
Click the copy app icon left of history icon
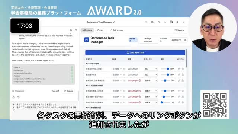152,22
